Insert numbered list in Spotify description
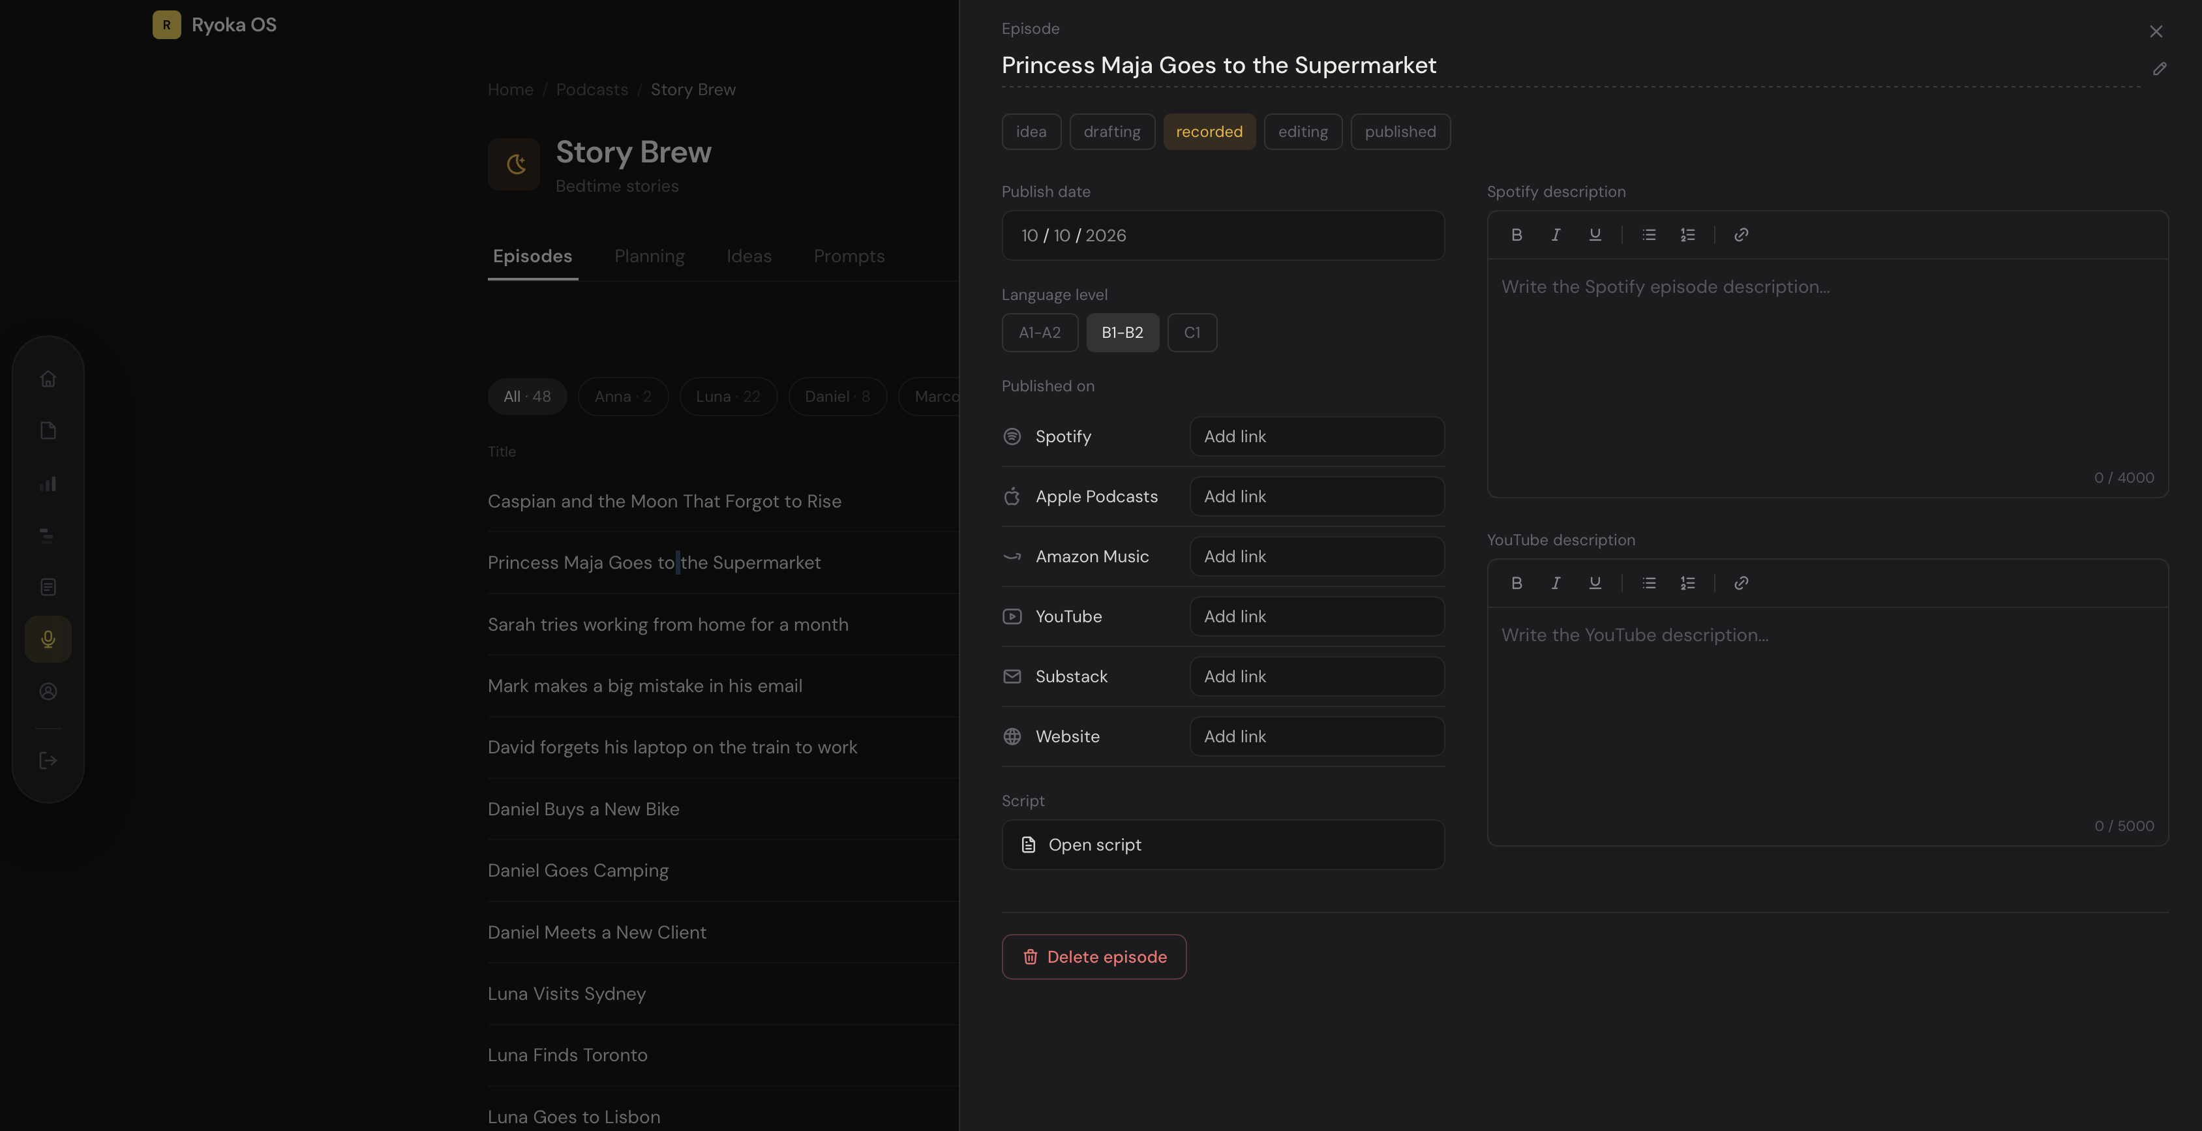2202x1131 pixels. click(1687, 235)
